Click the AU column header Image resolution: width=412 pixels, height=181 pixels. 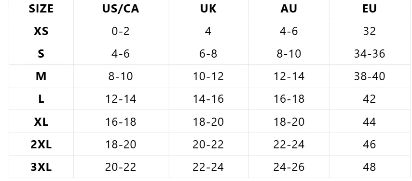click(288, 9)
